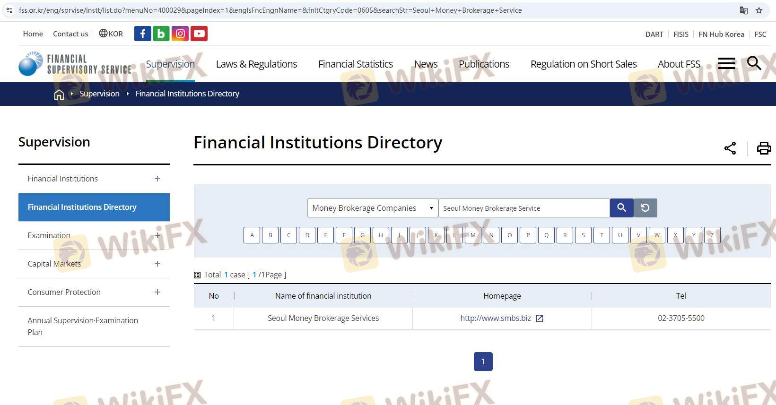Viewport: 776px width, 405px height.
Task: Open the site search magnifier in header
Action: click(754, 63)
